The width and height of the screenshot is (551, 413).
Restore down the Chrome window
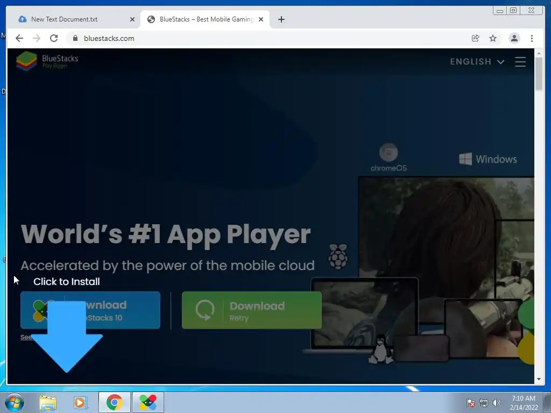coord(513,11)
